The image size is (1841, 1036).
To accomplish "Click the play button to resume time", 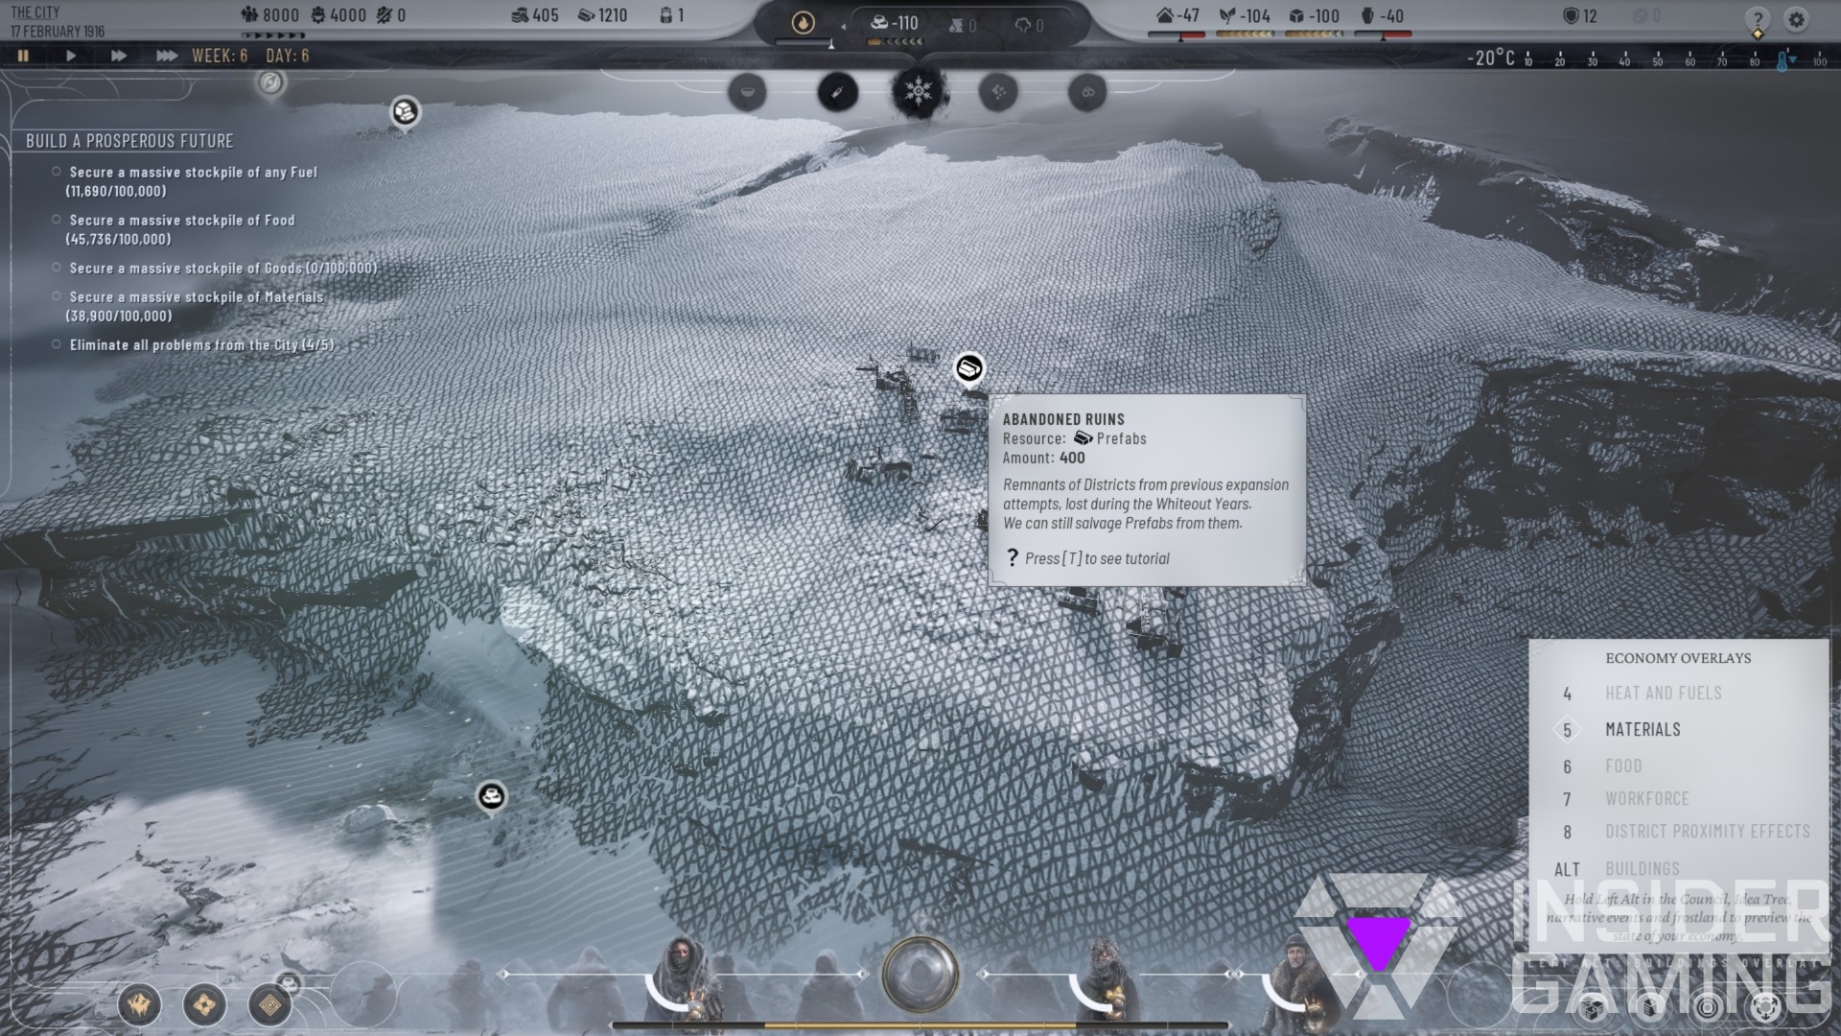I will (71, 55).
